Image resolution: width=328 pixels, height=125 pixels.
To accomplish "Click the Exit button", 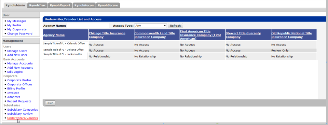I will (50, 103).
